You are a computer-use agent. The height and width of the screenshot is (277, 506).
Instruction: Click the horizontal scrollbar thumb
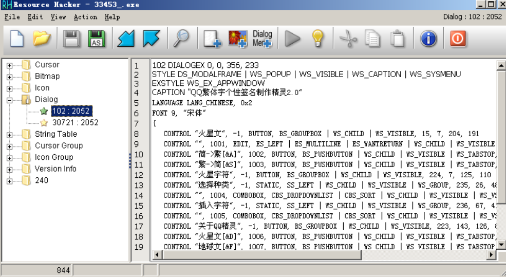click(261, 255)
